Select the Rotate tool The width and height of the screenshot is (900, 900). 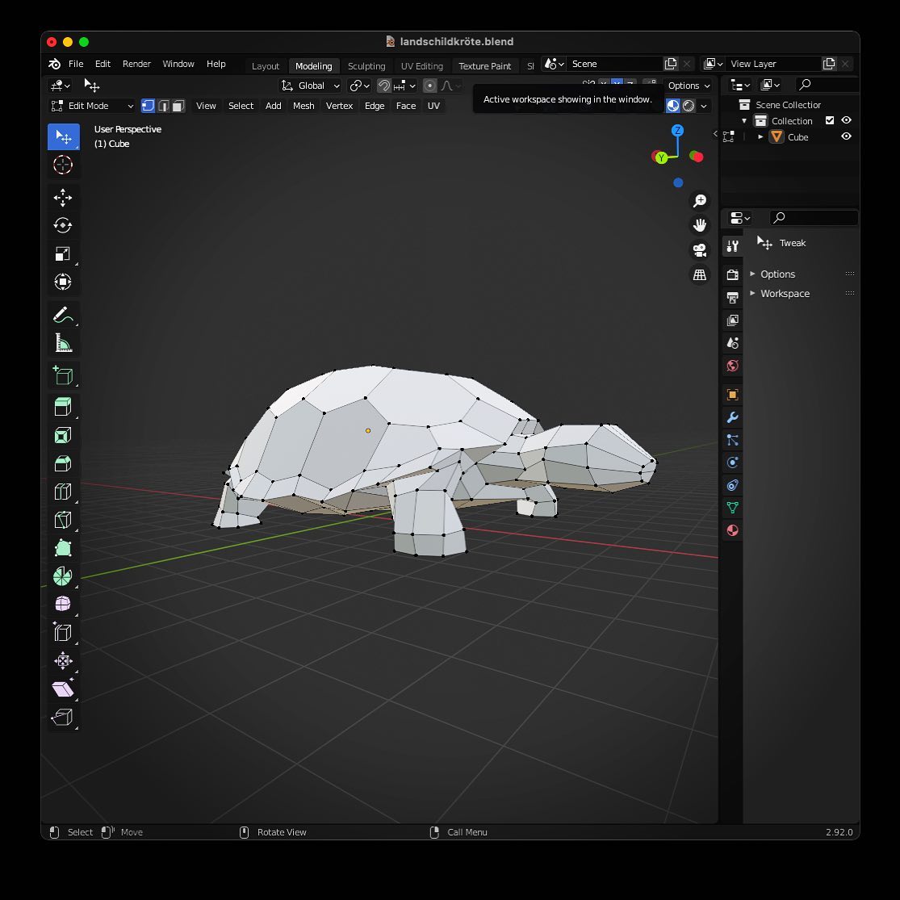pos(63,225)
